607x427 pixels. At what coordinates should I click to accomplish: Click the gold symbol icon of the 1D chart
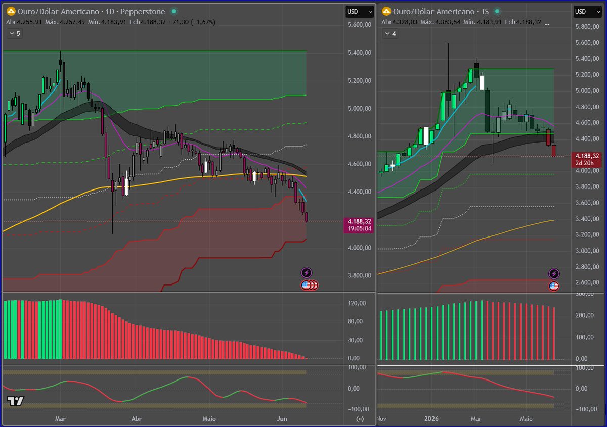pos(10,11)
